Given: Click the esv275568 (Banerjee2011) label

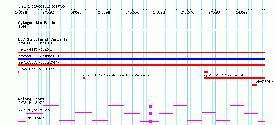Looking at the screenshot, I should click(41, 69).
